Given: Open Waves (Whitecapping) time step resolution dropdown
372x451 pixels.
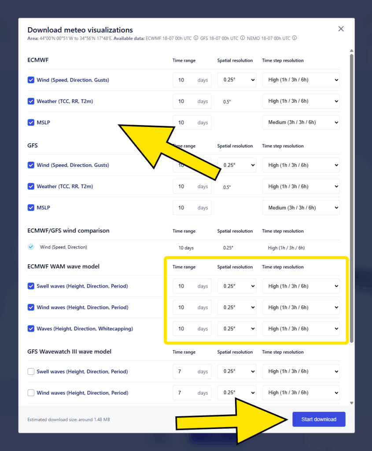Looking at the screenshot, I should tap(301, 329).
